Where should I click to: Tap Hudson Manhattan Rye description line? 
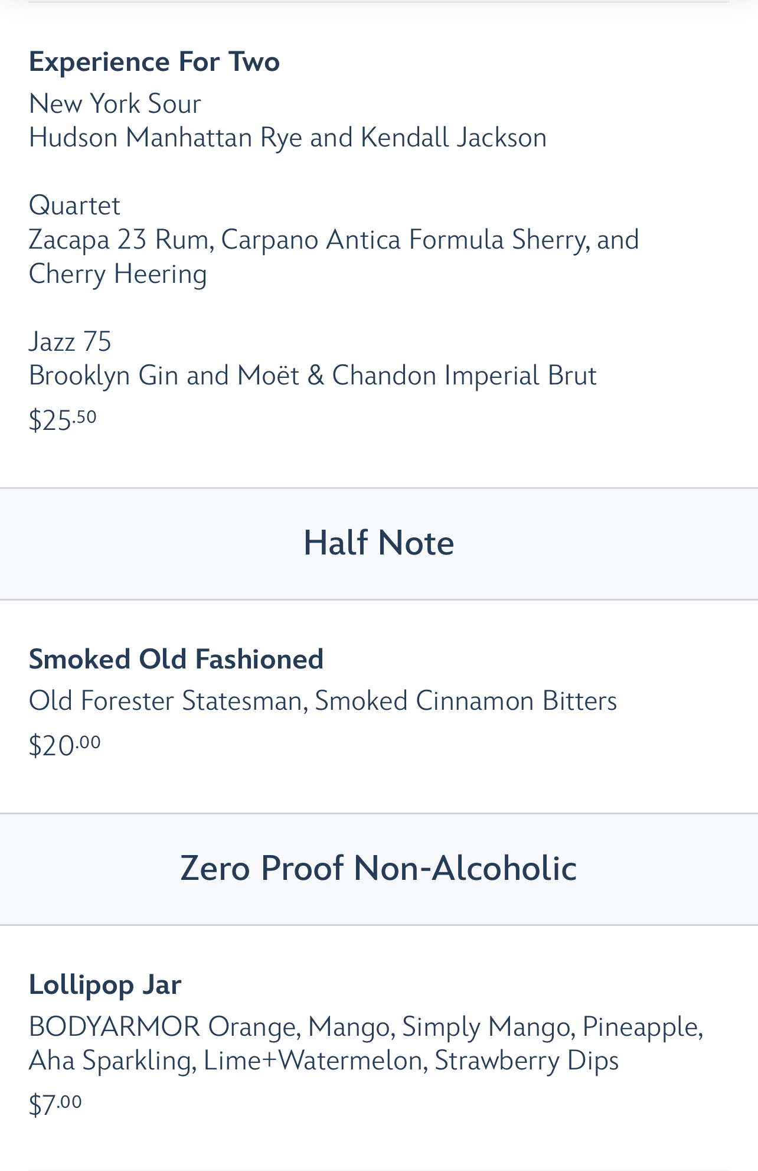pyautogui.click(x=287, y=138)
